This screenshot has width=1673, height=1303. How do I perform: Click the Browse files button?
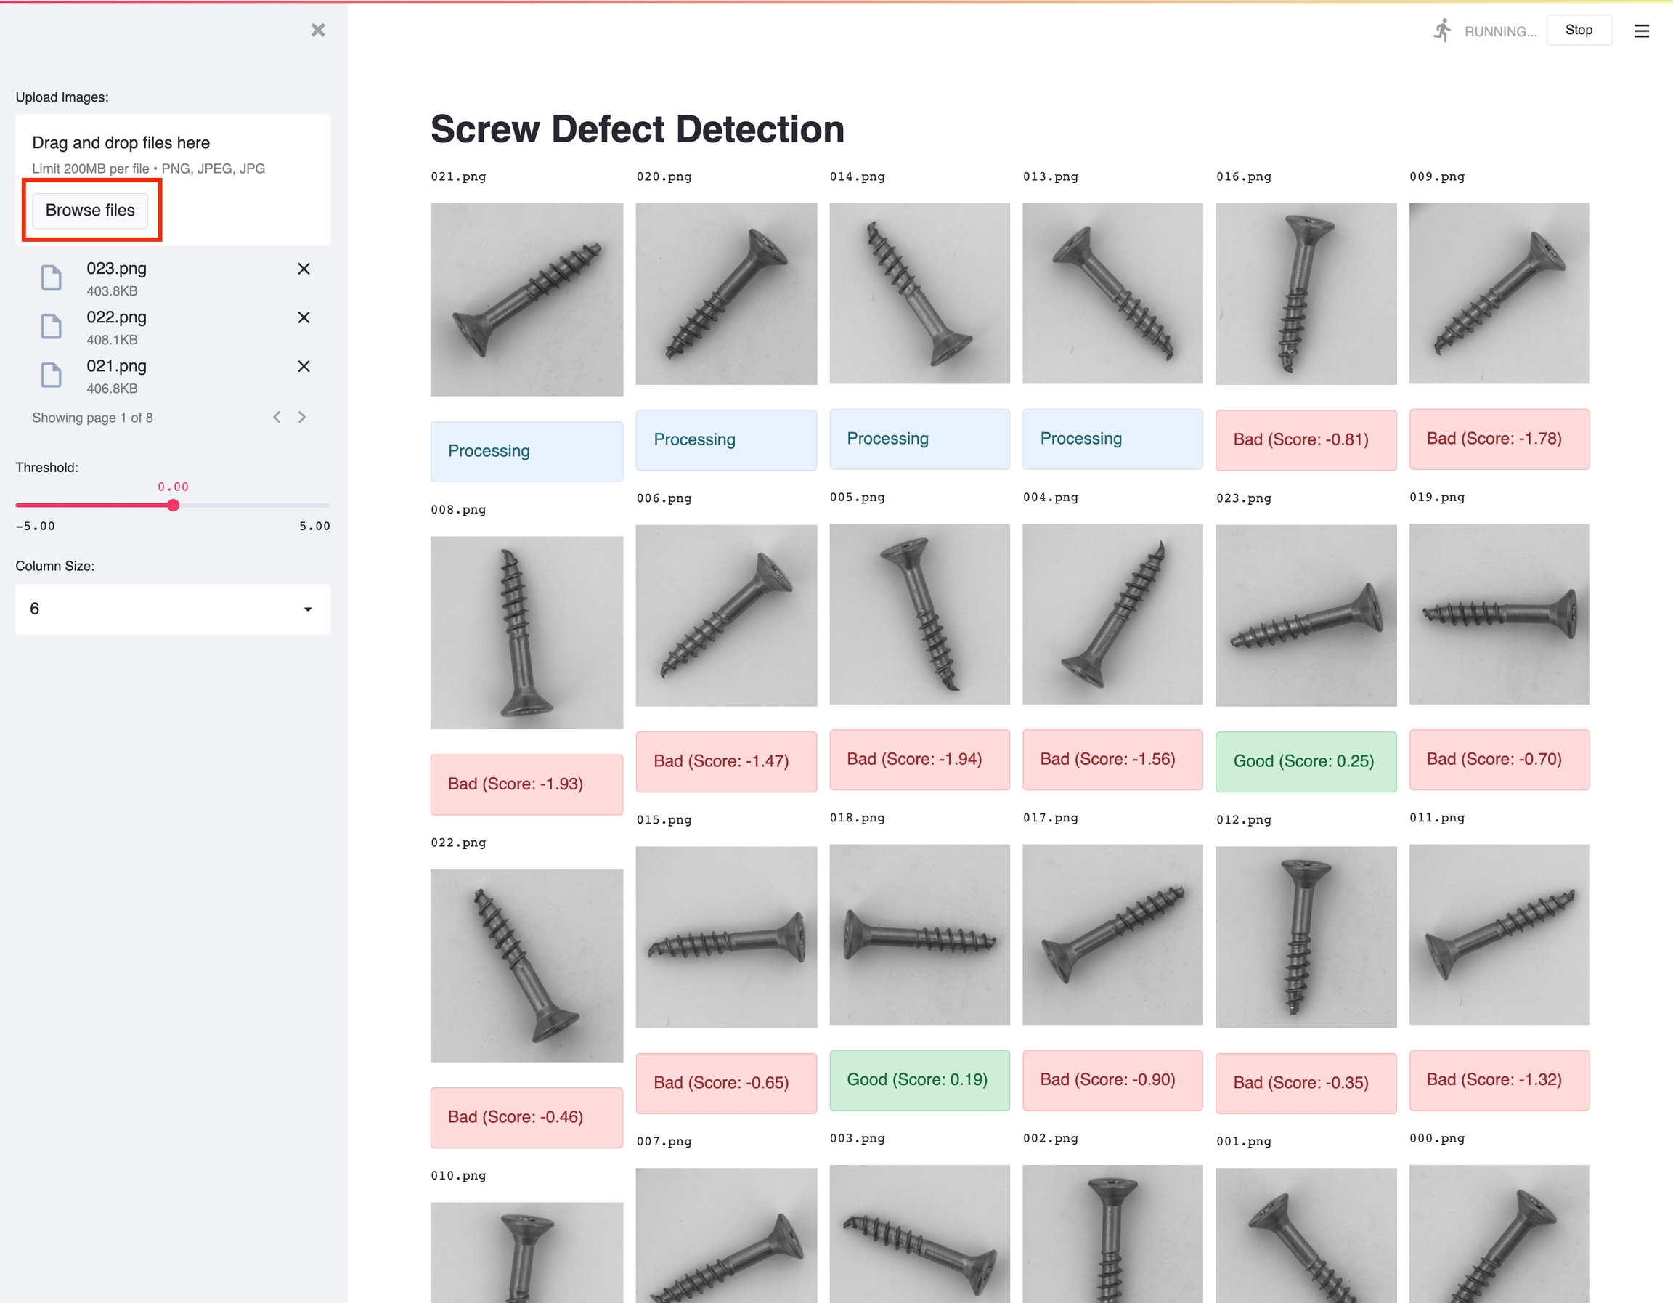tap(90, 210)
